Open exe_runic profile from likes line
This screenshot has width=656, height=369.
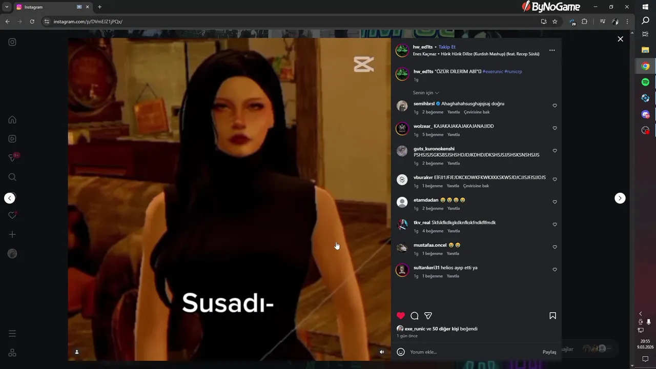(415, 329)
